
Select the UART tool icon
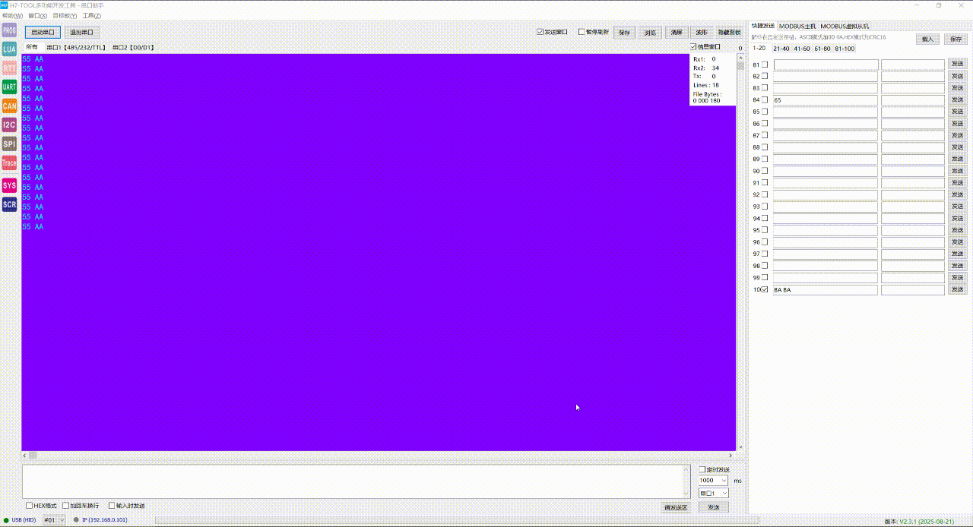click(x=9, y=87)
